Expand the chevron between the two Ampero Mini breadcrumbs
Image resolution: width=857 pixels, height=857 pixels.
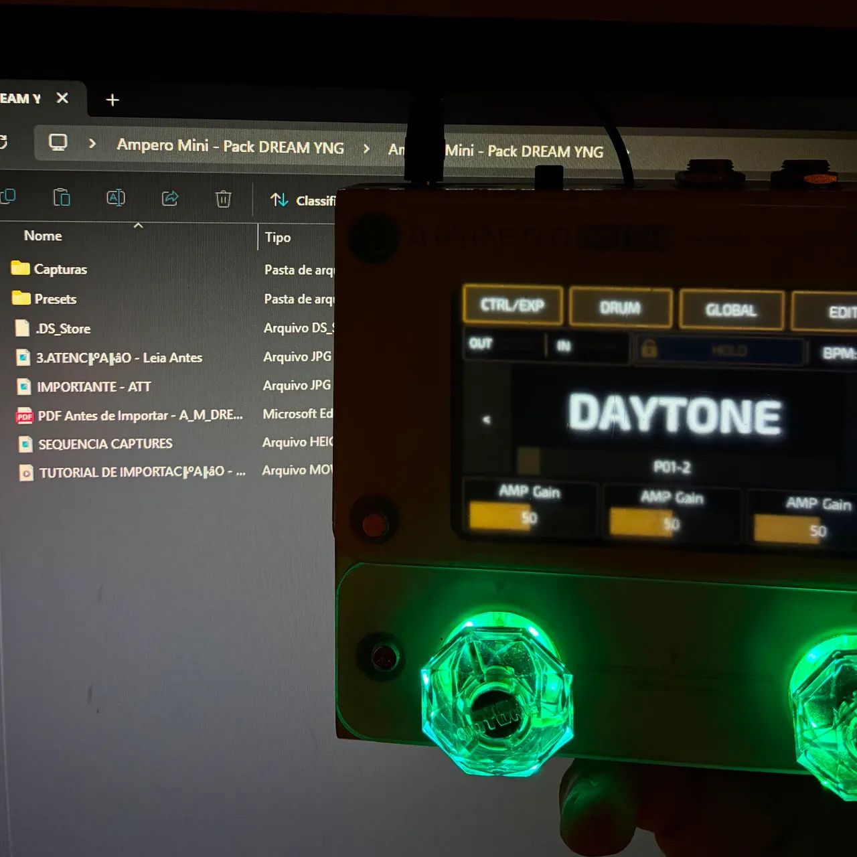[366, 148]
